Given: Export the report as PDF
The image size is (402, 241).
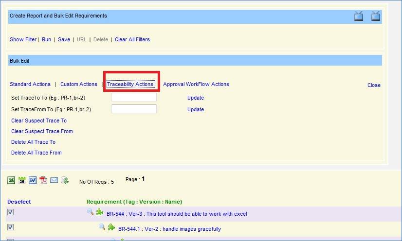Looking at the screenshot, I should click(x=43, y=180).
